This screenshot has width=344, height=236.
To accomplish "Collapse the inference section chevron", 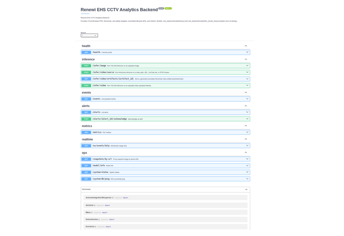I will 246,59.
